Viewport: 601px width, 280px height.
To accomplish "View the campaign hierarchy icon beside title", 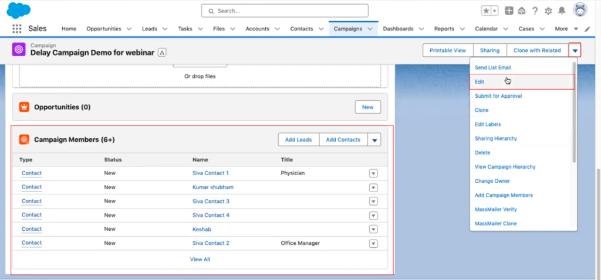I will click(162, 52).
